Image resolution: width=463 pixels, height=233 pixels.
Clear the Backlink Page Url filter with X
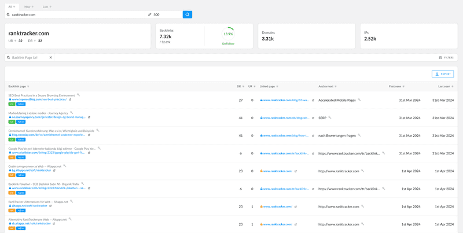coord(50,57)
